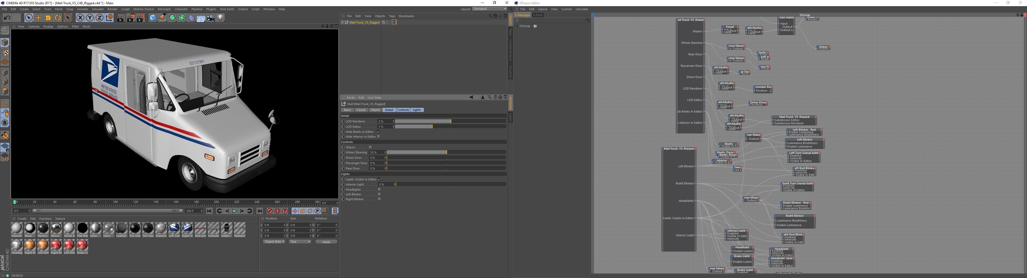1027x278 pixels.
Task: Switch to the X-Pool tab
Action: coord(538,15)
